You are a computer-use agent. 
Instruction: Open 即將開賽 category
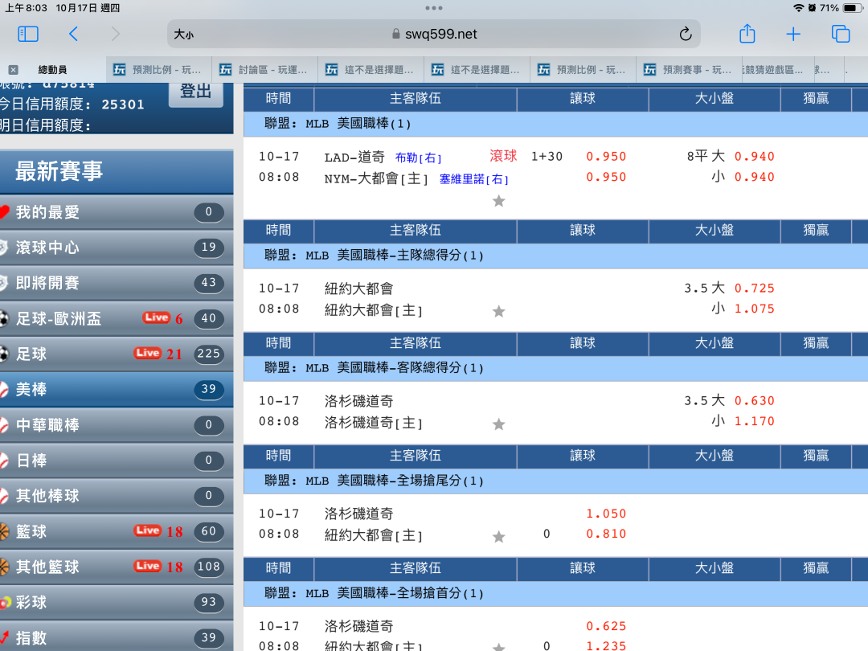[117, 283]
